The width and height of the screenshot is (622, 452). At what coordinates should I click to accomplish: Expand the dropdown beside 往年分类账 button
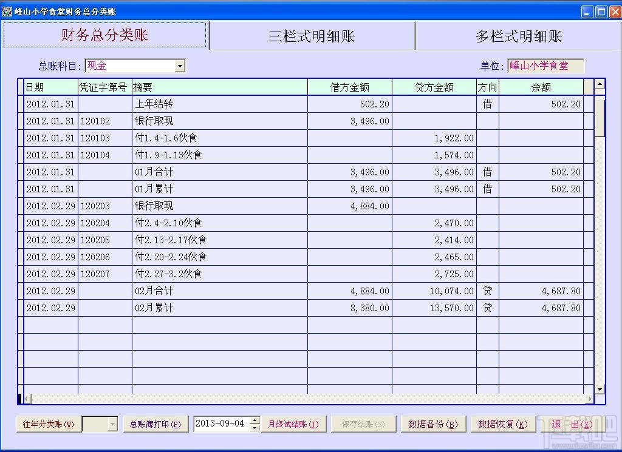(113, 424)
